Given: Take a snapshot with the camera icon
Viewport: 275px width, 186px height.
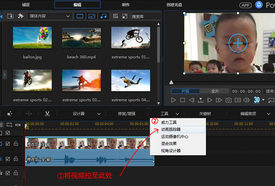Looking at the screenshot, I should tap(228, 100).
